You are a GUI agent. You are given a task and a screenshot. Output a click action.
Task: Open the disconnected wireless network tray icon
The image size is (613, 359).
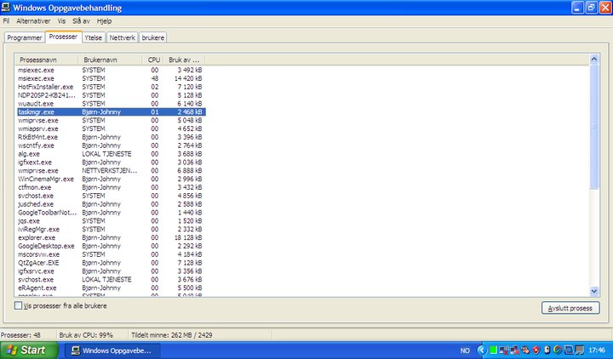pos(504,350)
